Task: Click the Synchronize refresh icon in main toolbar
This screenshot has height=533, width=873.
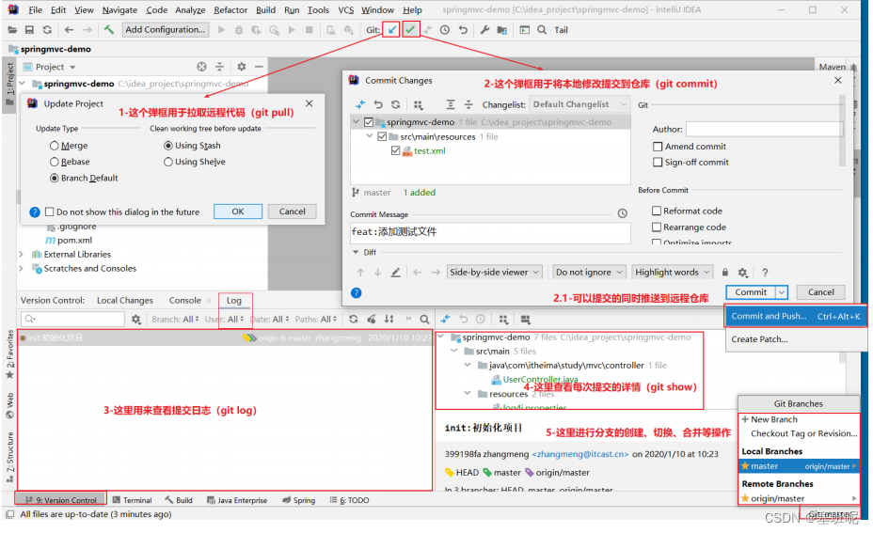Action: click(47, 30)
